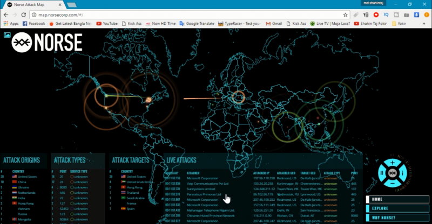Close the Norse Attack Map tab
432x224 pixels.
click(60, 5)
